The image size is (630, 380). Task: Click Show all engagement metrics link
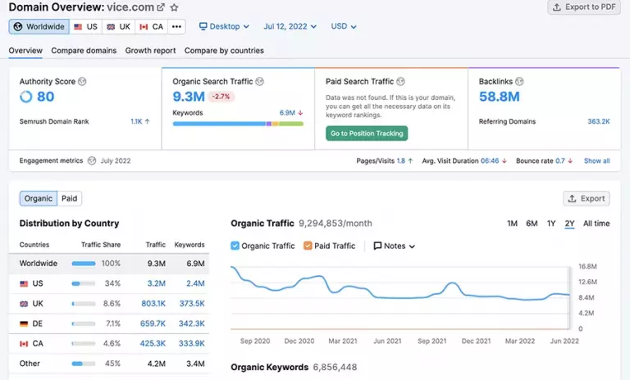[596, 161]
